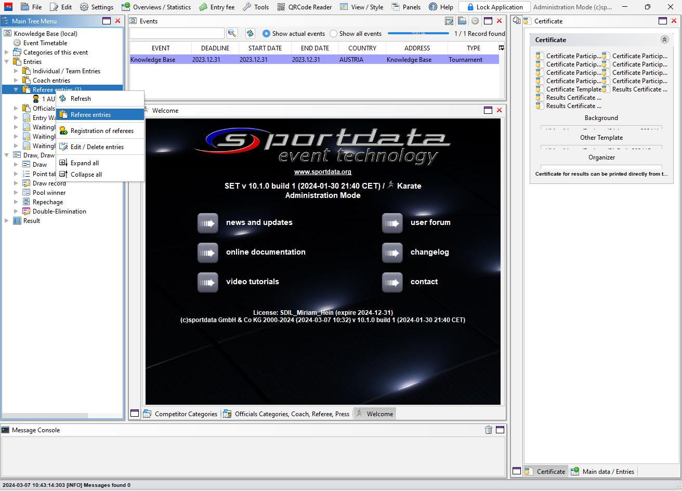Open the Settings menu
682x491 pixels.
[96, 7]
